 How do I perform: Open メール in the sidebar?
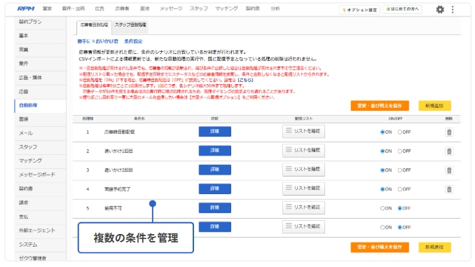pos(41,133)
